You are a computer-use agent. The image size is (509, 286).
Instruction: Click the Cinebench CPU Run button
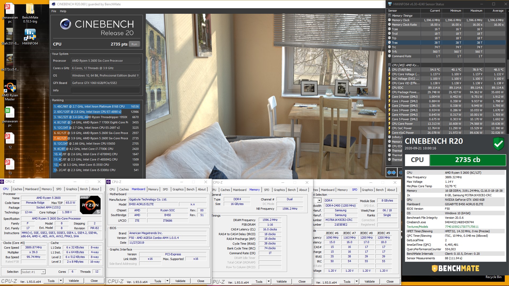pos(134,44)
